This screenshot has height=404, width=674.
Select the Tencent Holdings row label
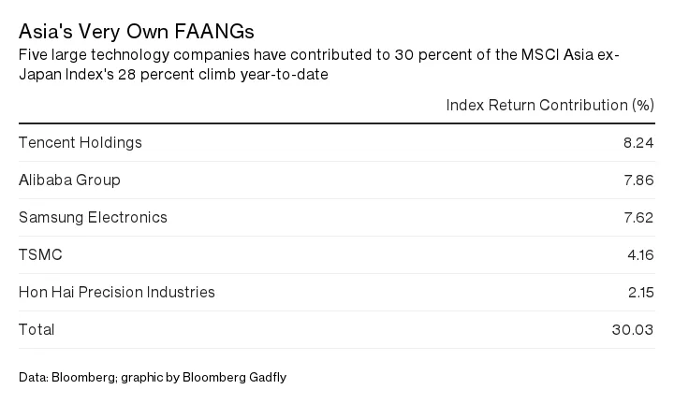pos(81,143)
